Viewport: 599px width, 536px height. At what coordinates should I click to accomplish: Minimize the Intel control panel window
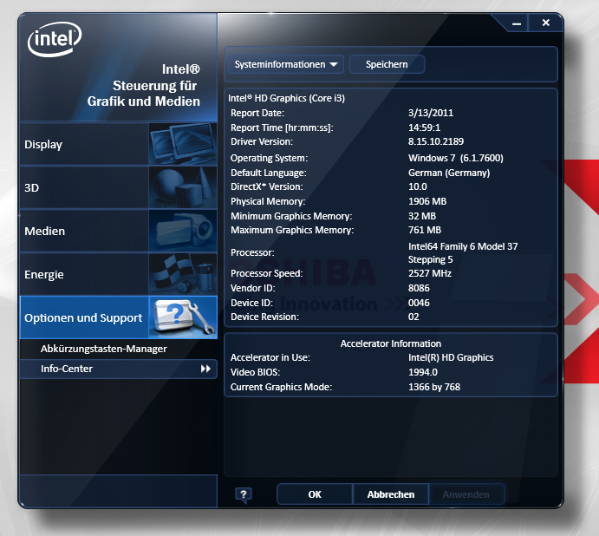(x=517, y=23)
